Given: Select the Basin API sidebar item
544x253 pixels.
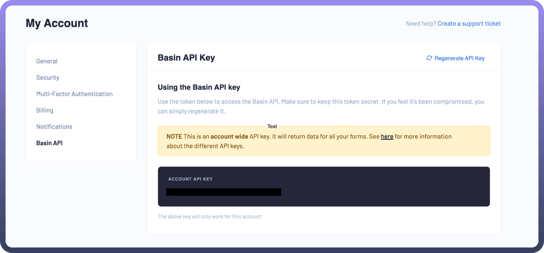Looking at the screenshot, I should tap(49, 143).
